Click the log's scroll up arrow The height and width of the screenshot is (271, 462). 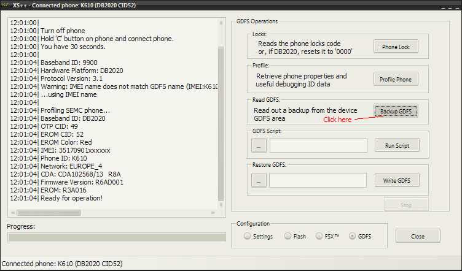[221, 23]
